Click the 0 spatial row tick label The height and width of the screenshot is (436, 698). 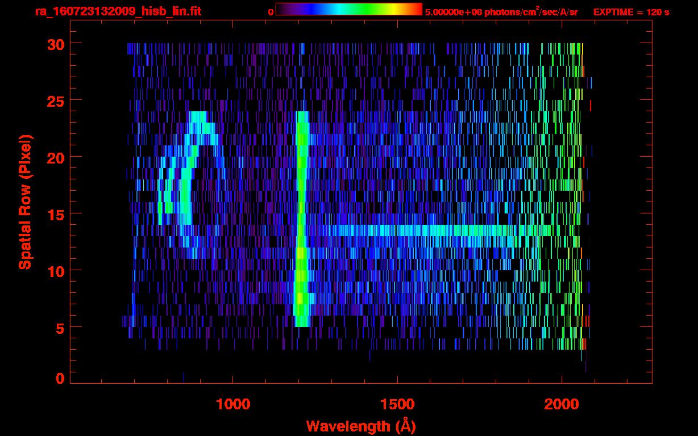pos(60,378)
